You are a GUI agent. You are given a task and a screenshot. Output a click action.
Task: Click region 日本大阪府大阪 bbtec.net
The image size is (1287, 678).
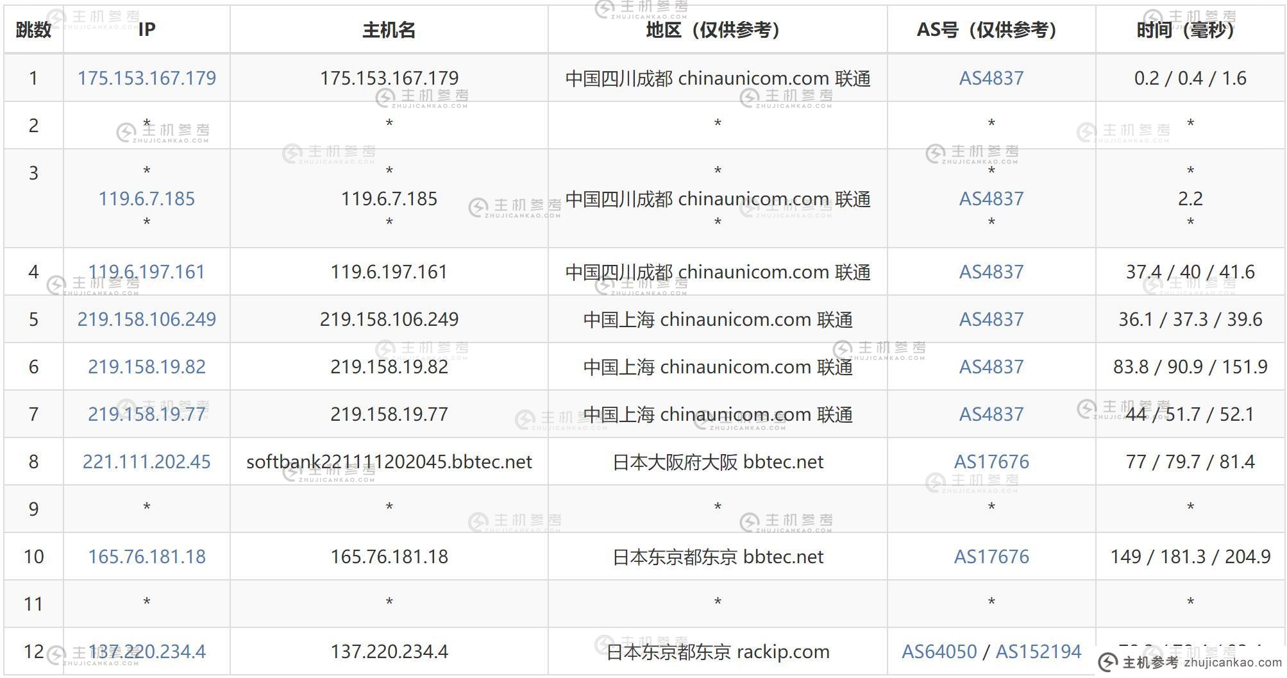[718, 462]
